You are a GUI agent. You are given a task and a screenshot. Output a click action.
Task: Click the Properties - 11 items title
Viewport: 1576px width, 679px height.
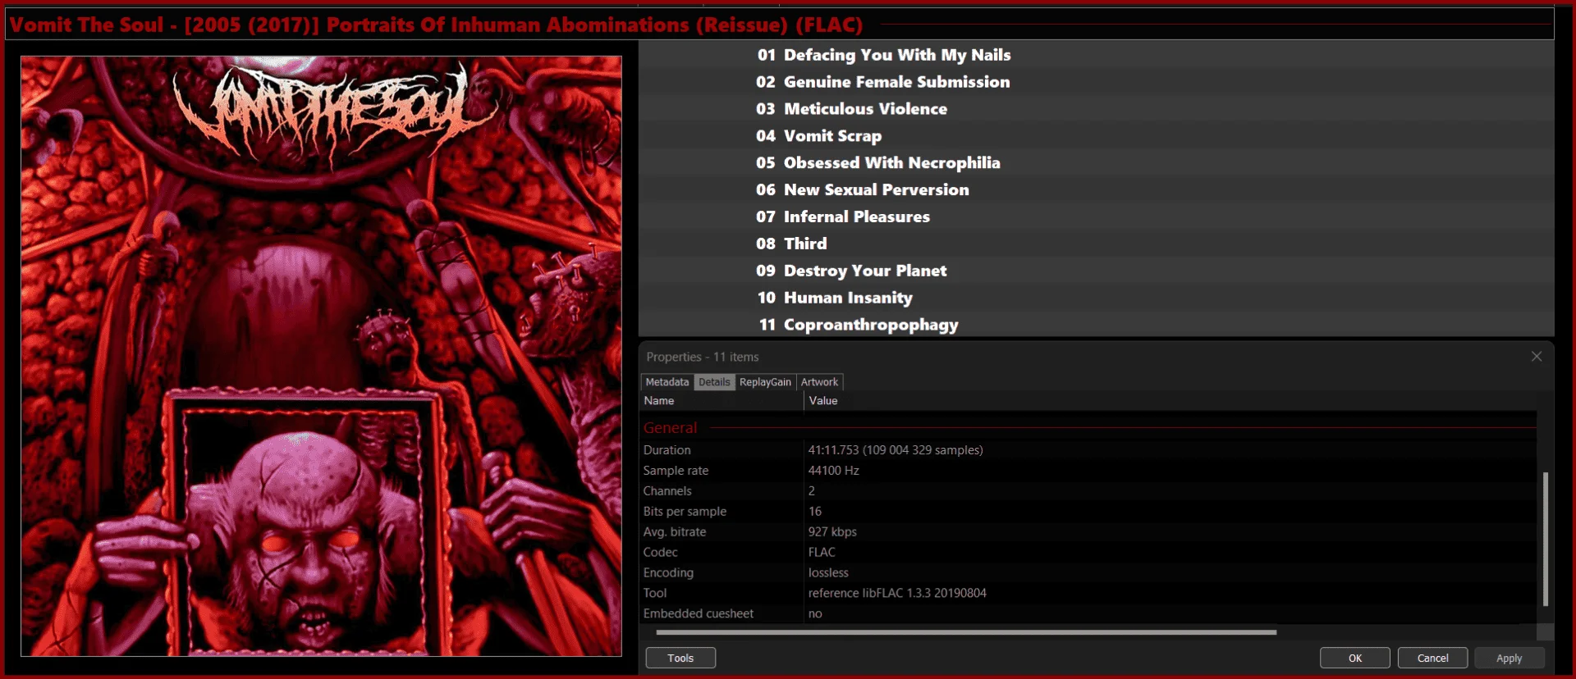[703, 358]
